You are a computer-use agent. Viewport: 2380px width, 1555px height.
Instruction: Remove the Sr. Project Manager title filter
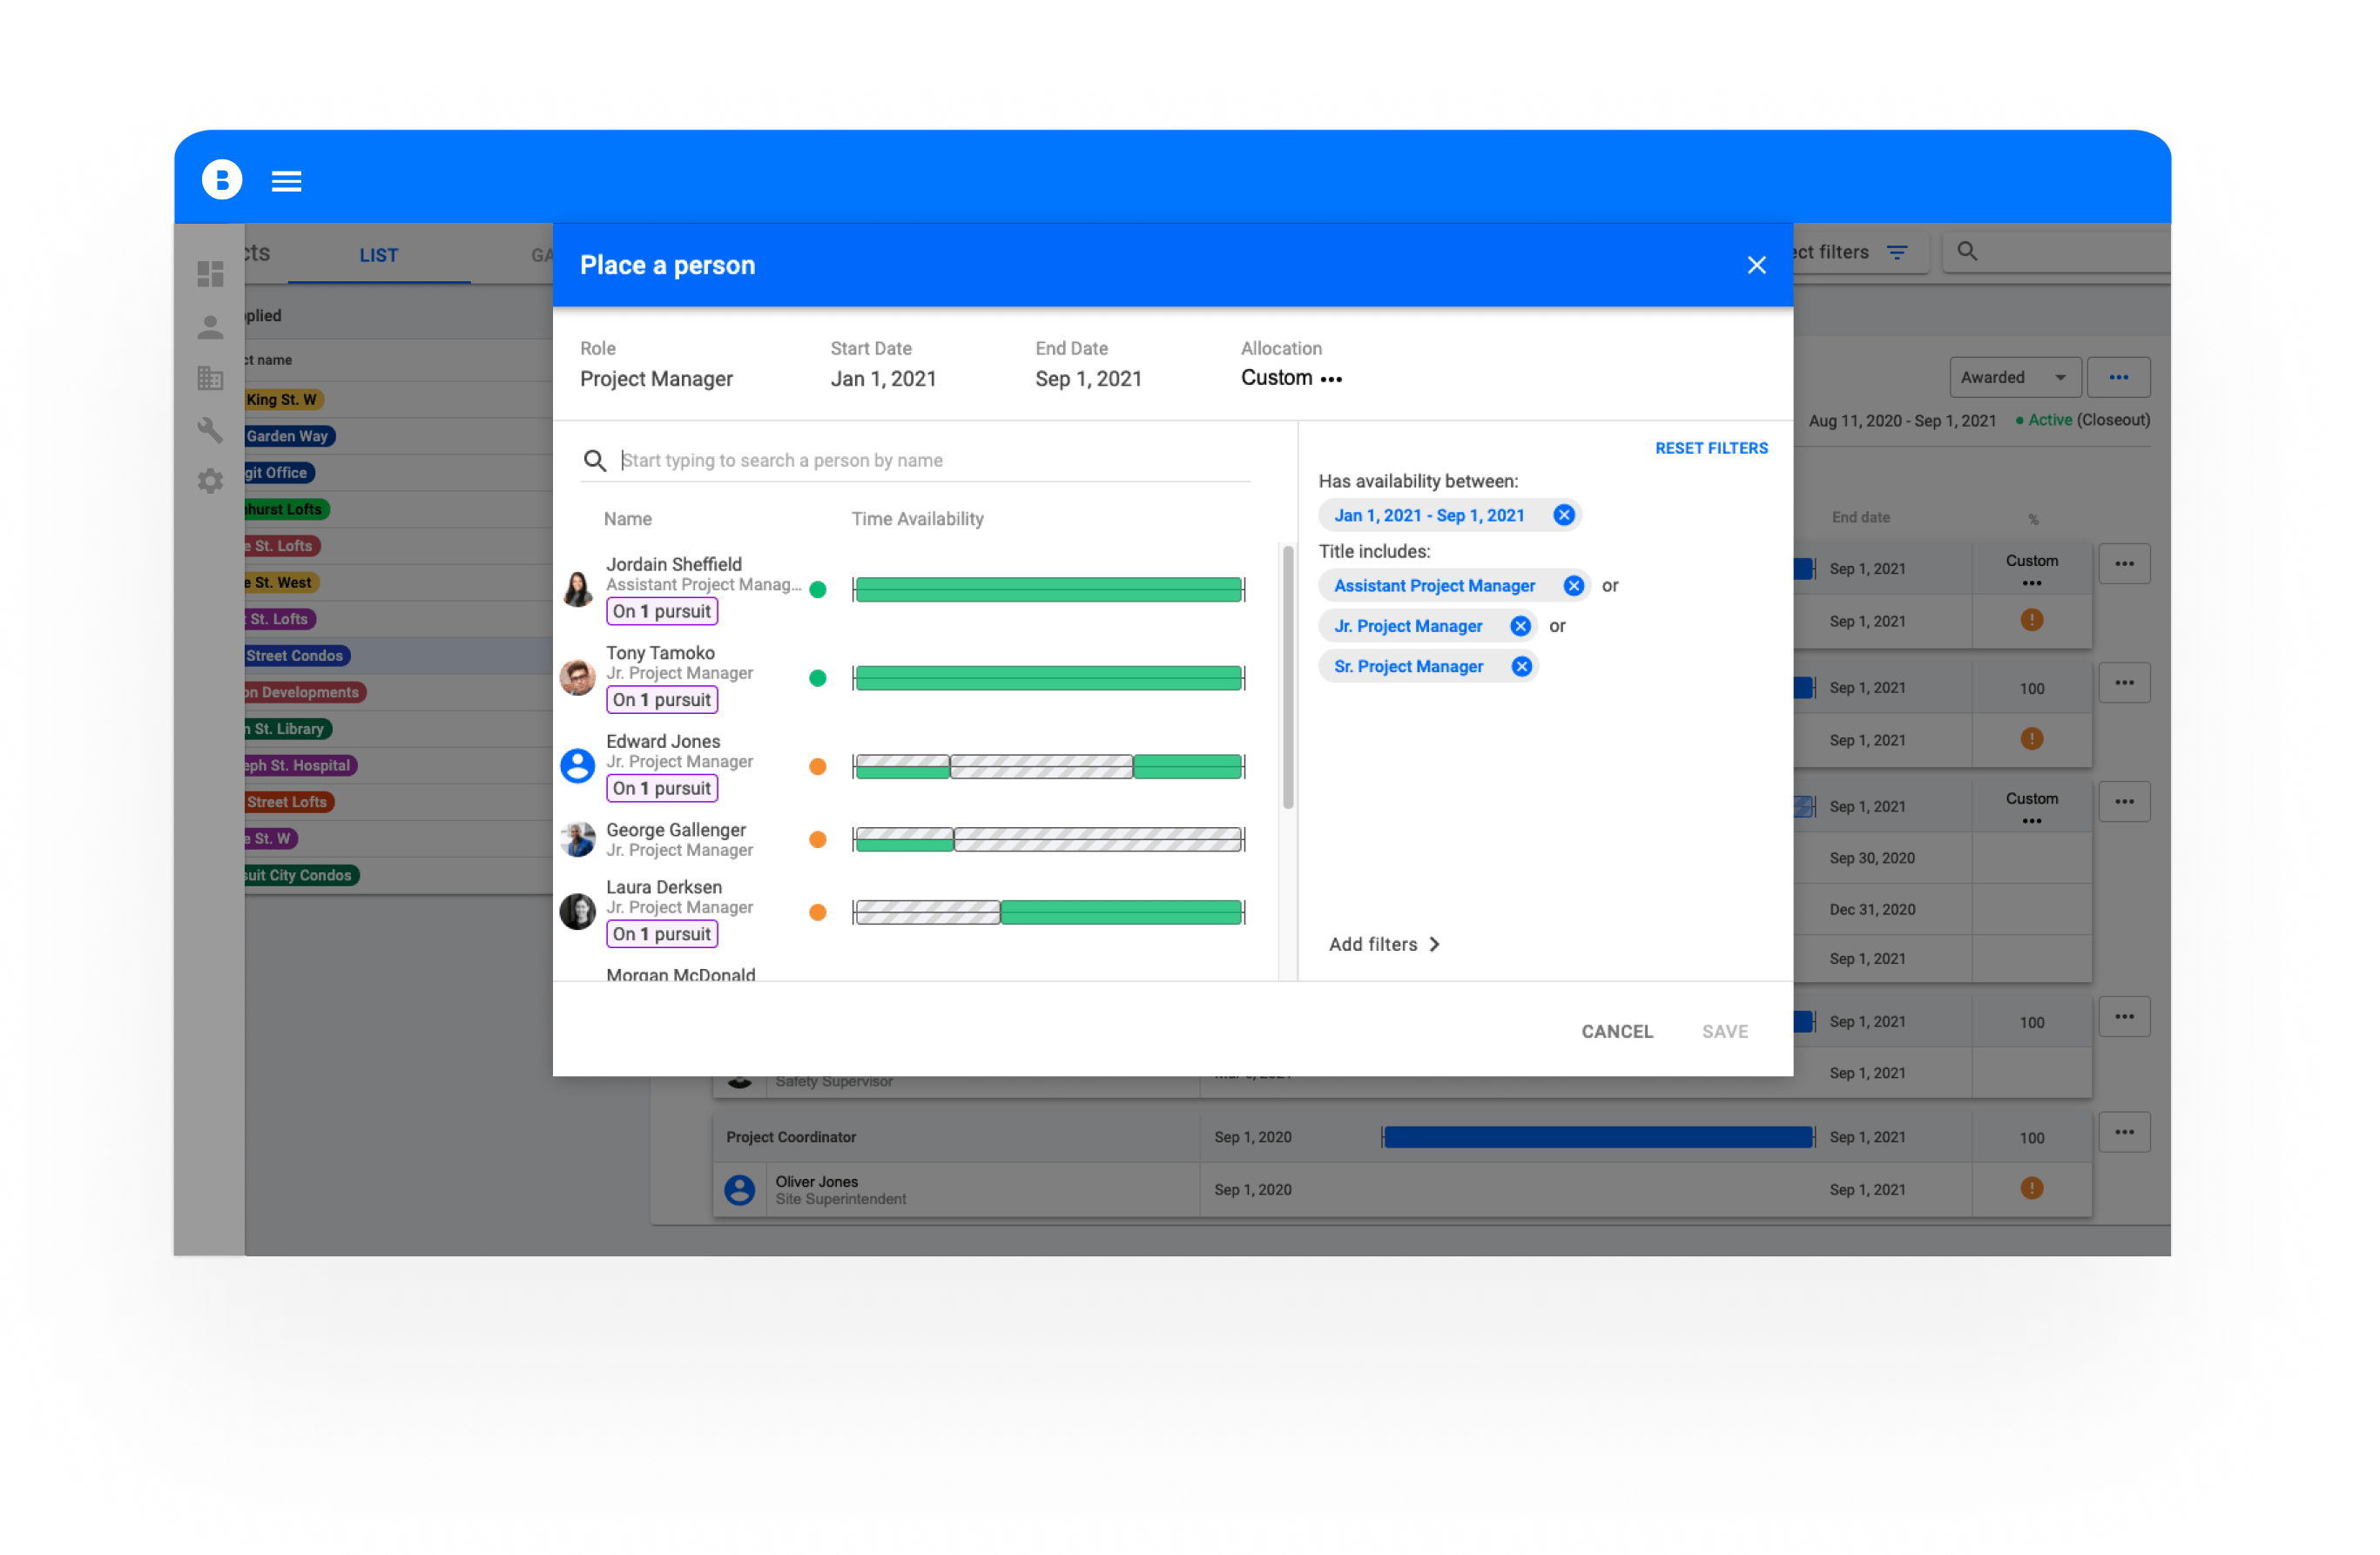(1521, 667)
